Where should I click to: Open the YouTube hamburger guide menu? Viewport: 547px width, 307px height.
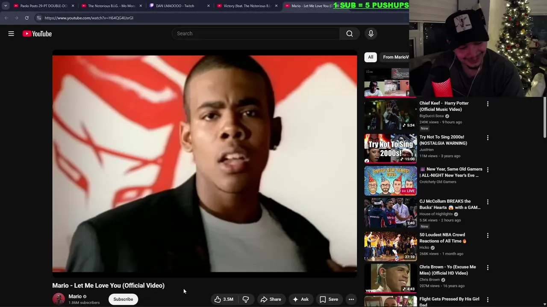[11, 34]
